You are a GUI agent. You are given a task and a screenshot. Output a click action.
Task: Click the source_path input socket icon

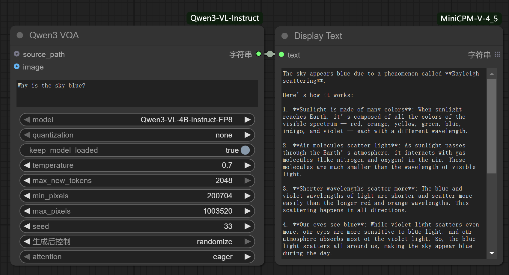[x=17, y=54]
